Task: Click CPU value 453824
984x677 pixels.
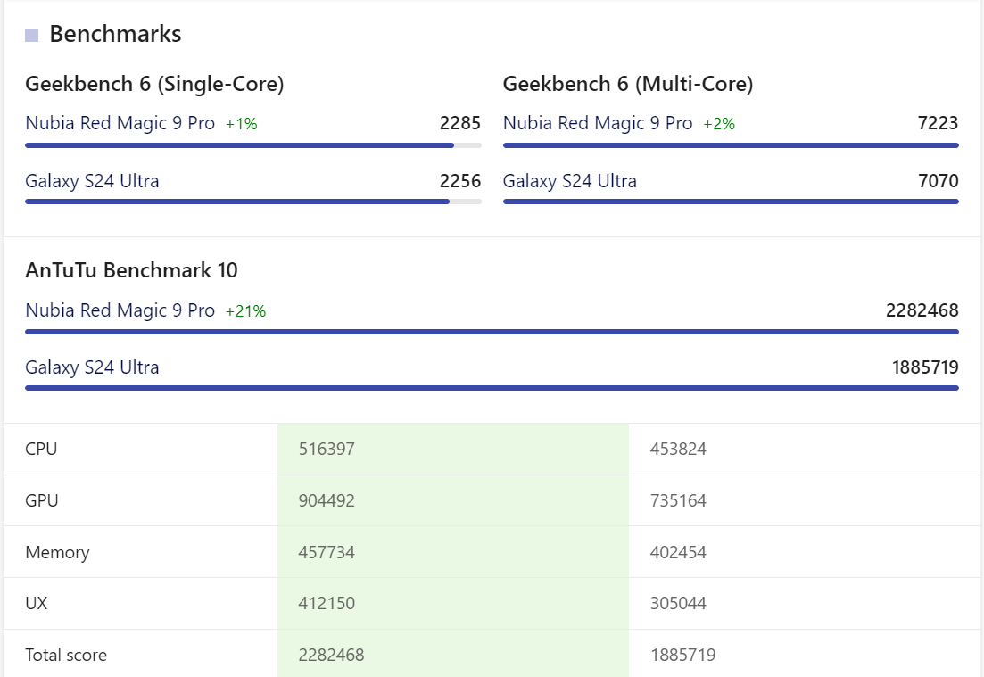Action: [678, 450]
